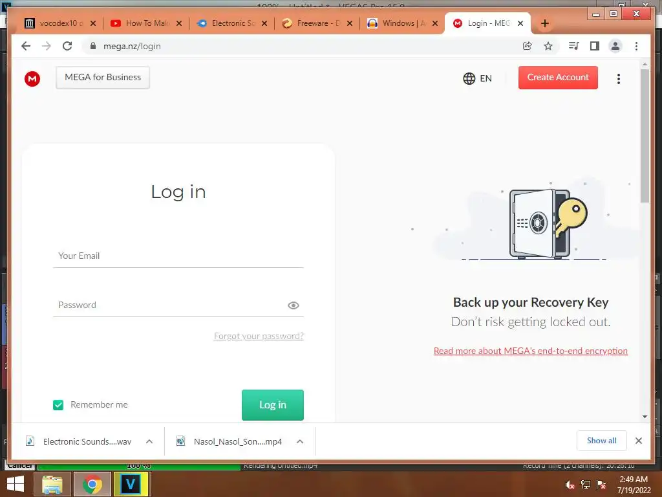Click the mega.nz/login address bar
This screenshot has width=662, height=497.
click(304, 46)
